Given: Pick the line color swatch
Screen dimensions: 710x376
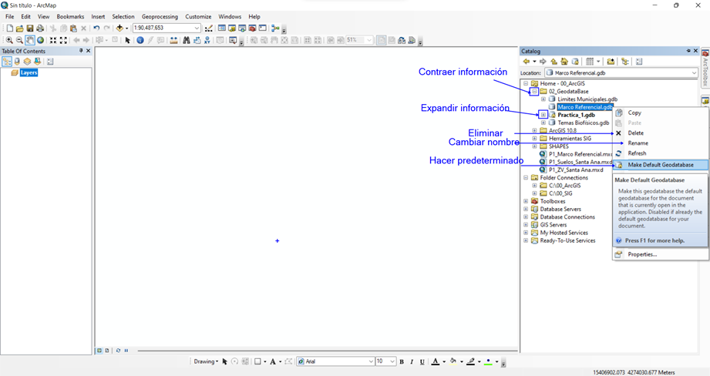Looking at the screenshot, I should 471,361.
